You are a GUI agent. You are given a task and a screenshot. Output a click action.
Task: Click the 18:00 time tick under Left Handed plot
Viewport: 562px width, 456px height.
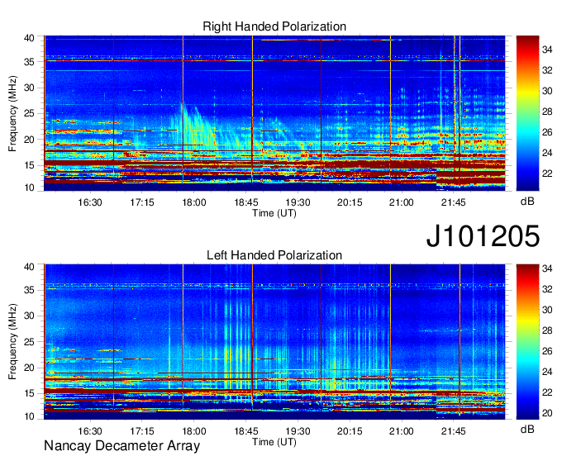click(194, 431)
